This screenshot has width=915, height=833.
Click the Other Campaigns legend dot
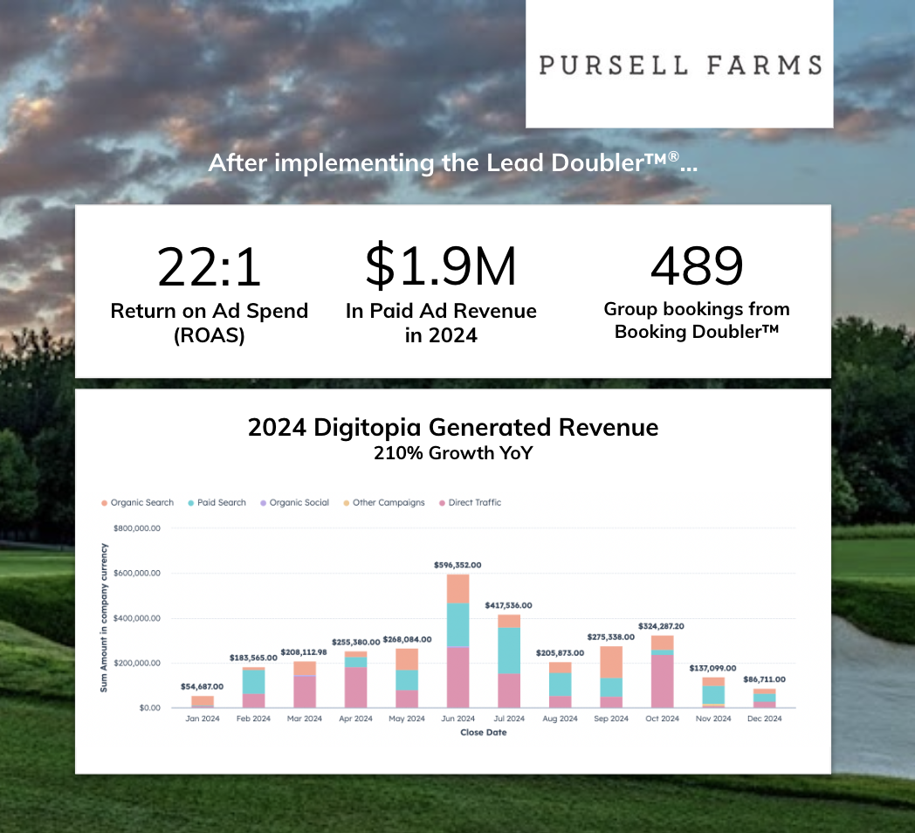tap(347, 503)
